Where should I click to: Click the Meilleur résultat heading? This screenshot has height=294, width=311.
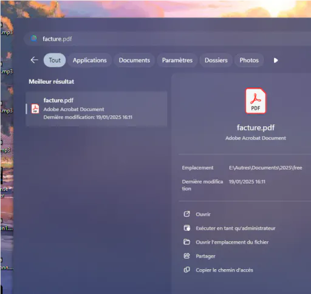click(x=51, y=81)
